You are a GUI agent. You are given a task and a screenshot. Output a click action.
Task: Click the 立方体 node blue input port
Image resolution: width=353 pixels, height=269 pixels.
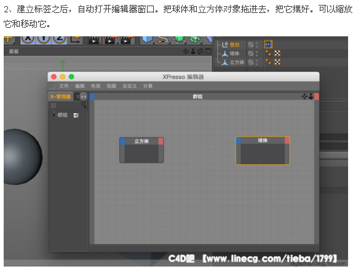click(122, 141)
